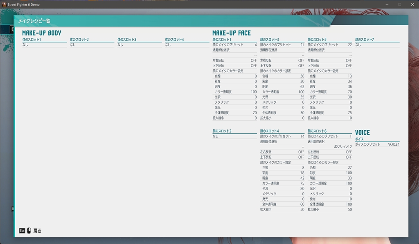Select the 顔のスロット3 header
Screen dimensions: 419x244
[270, 40]
